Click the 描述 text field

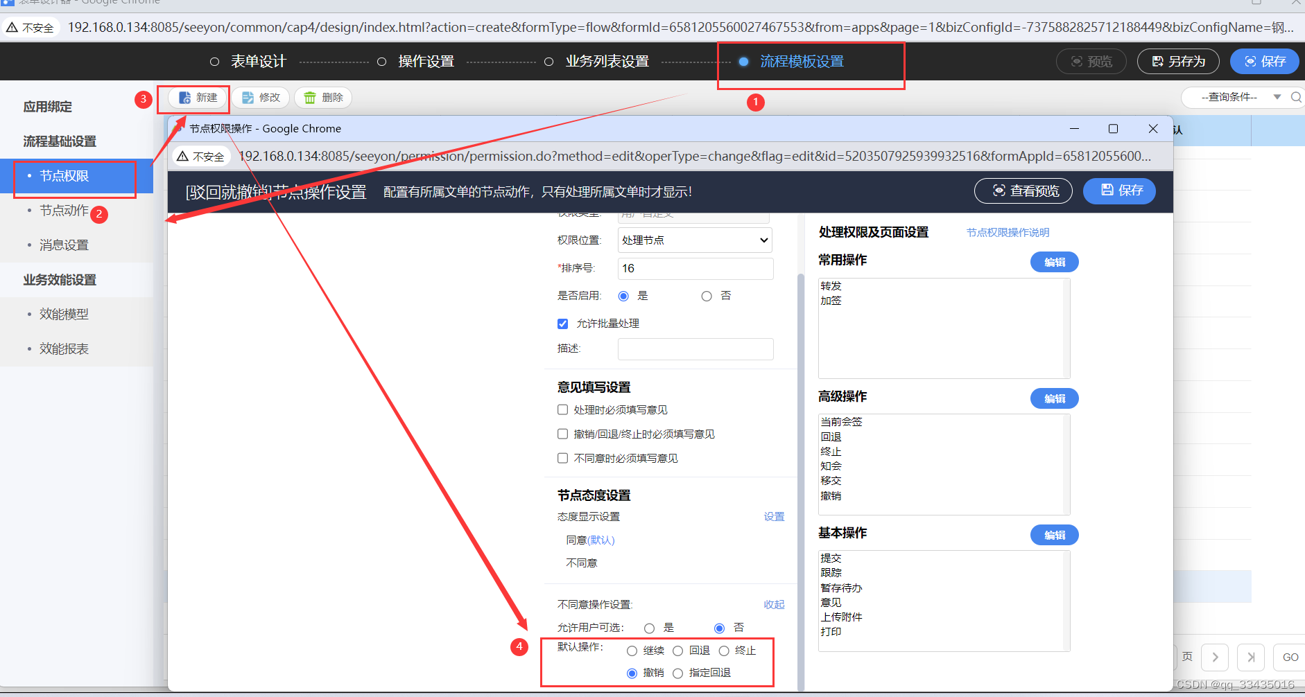(695, 349)
